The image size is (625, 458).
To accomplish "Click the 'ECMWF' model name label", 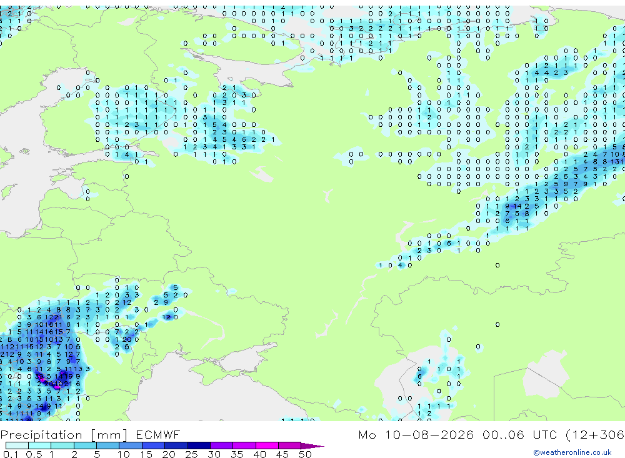I will [x=158, y=434].
